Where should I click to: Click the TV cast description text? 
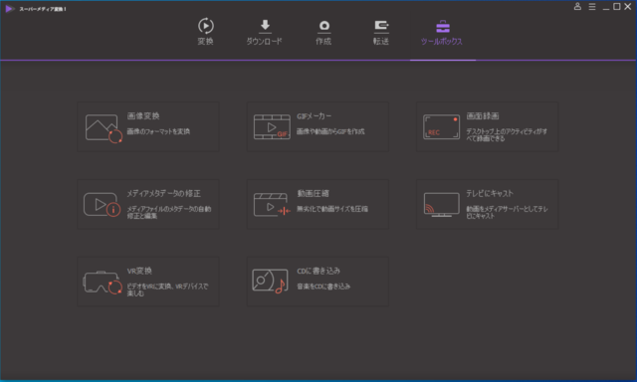(x=507, y=212)
